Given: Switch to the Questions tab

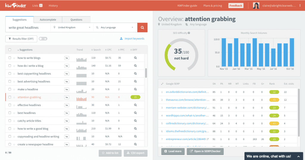Looking at the screenshot, I should 76,20.
